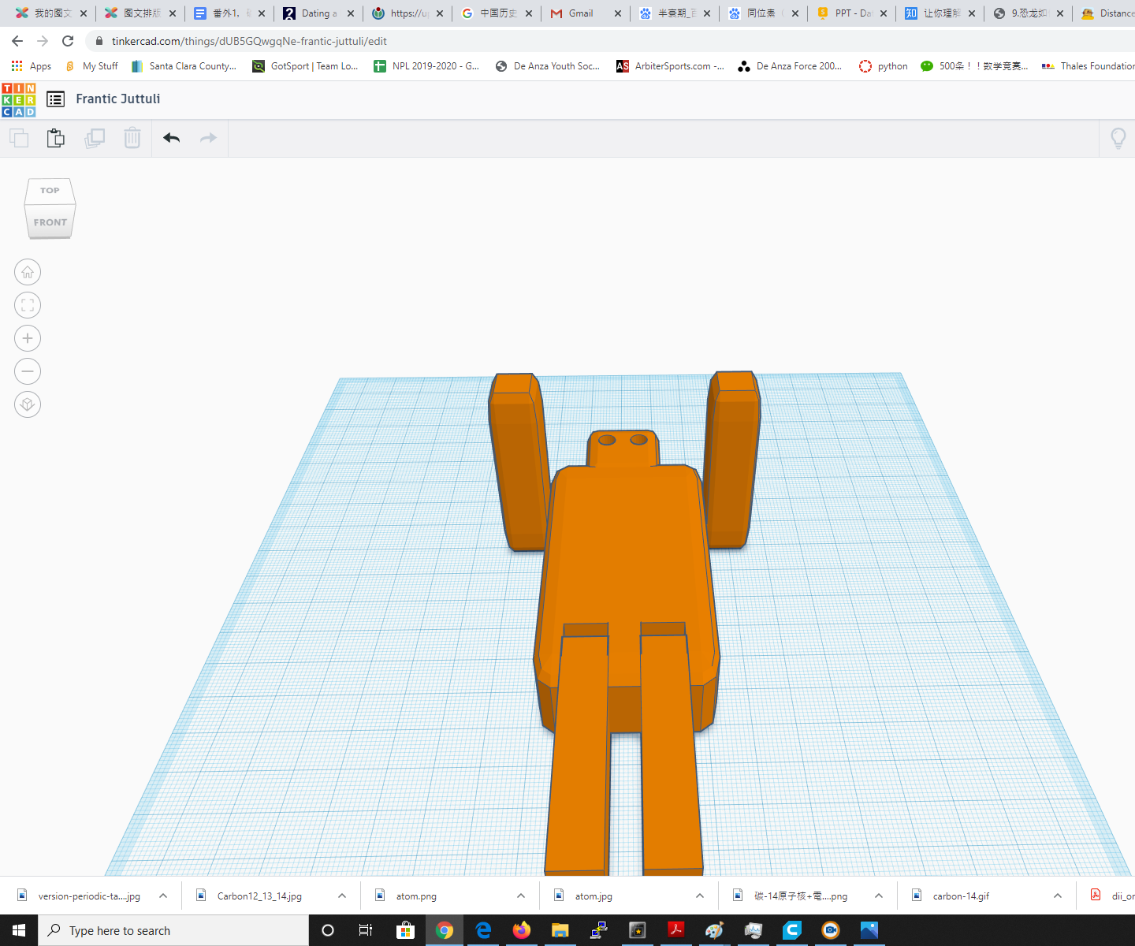Click the Duplicate and repeat icon
This screenshot has height=946, width=1135.
(x=95, y=137)
